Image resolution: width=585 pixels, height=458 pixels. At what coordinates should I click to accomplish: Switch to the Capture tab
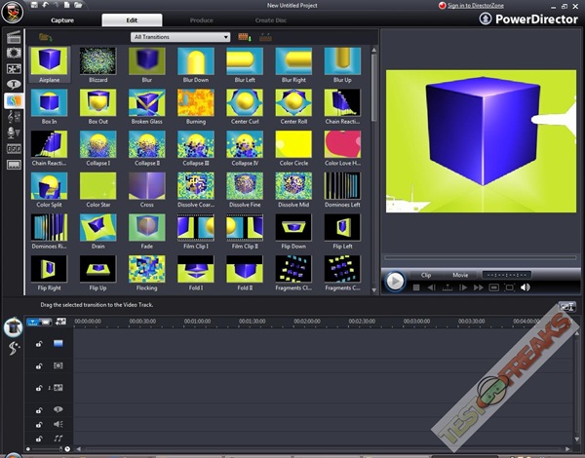(x=60, y=19)
